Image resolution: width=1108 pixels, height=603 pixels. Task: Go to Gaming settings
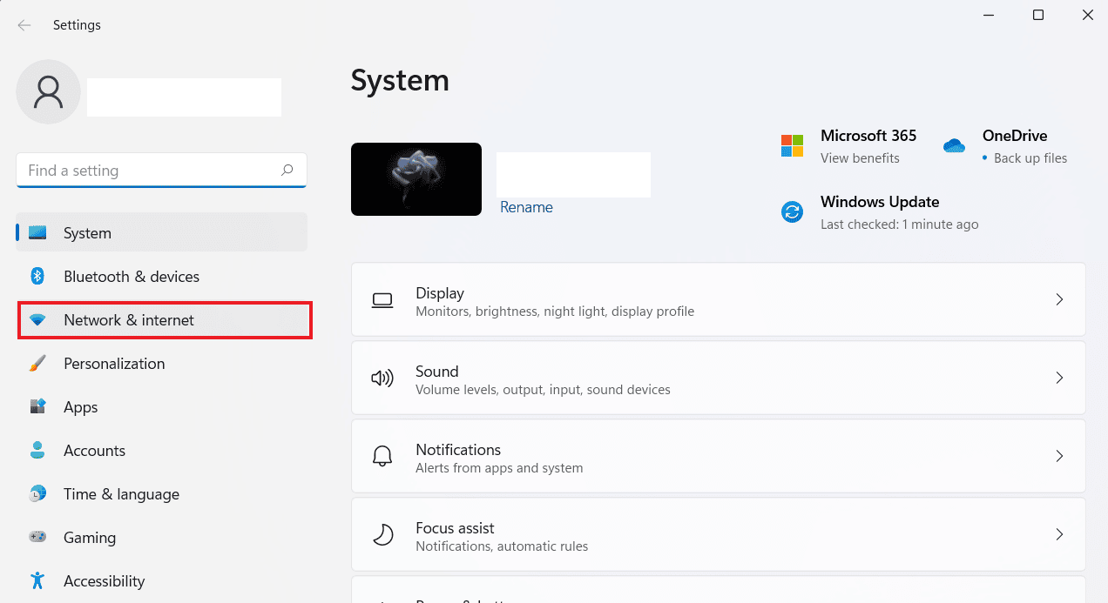click(x=162, y=537)
